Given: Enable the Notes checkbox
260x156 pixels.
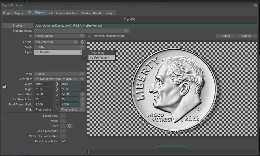Looking at the screenshot, I should pos(63,121).
